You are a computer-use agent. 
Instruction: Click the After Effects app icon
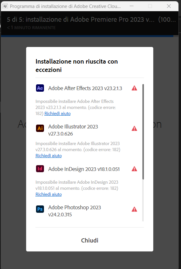click(40, 88)
